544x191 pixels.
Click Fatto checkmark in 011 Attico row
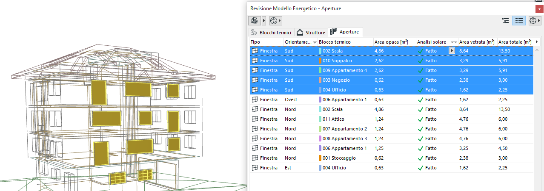421,119
